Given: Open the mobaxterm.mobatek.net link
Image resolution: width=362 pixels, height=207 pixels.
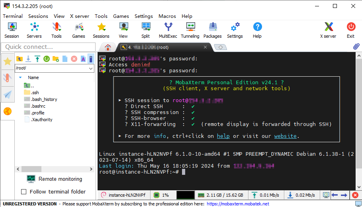Looking at the screenshot, I should click(x=238, y=204).
